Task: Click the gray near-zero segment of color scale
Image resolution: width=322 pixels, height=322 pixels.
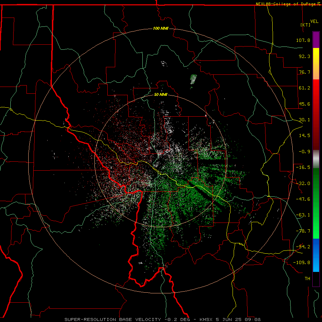Action: (316, 159)
